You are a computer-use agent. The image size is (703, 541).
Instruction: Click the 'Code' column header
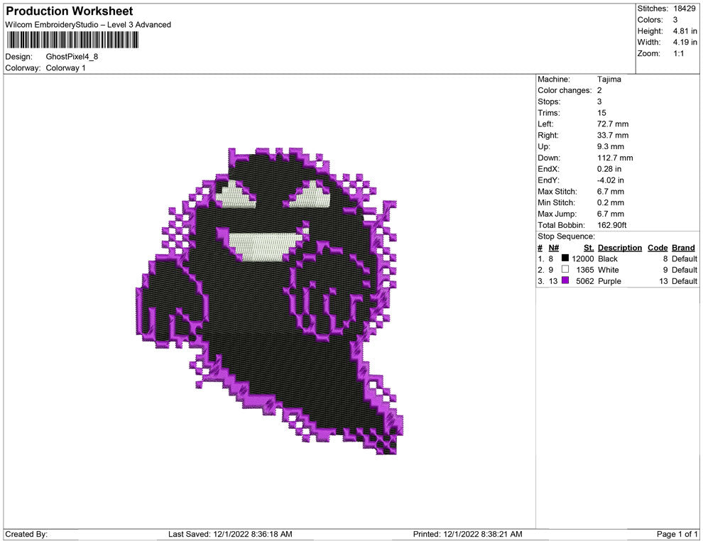pyautogui.click(x=658, y=248)
